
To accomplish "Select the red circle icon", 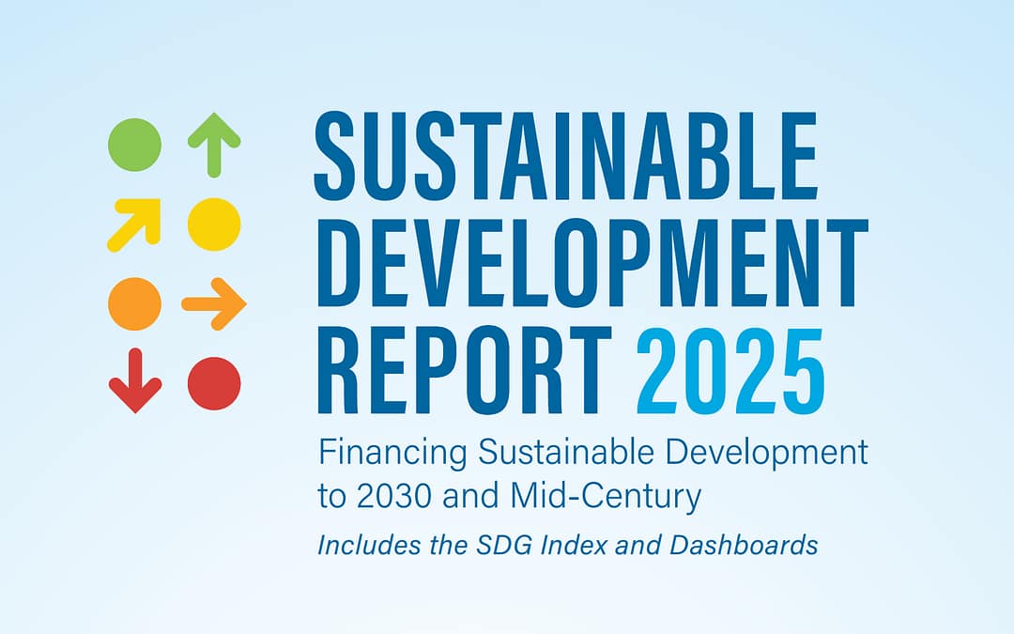I will click(x=214, y=383).
